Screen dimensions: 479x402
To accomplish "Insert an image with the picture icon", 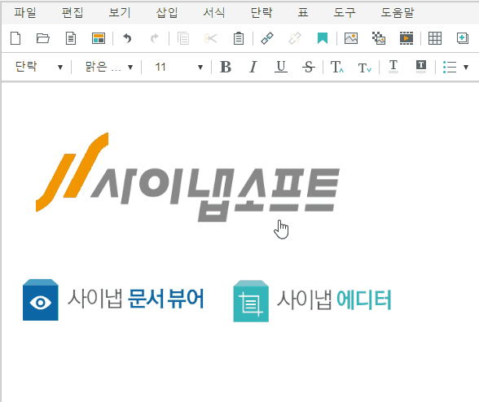I will (x=351, y=38).
